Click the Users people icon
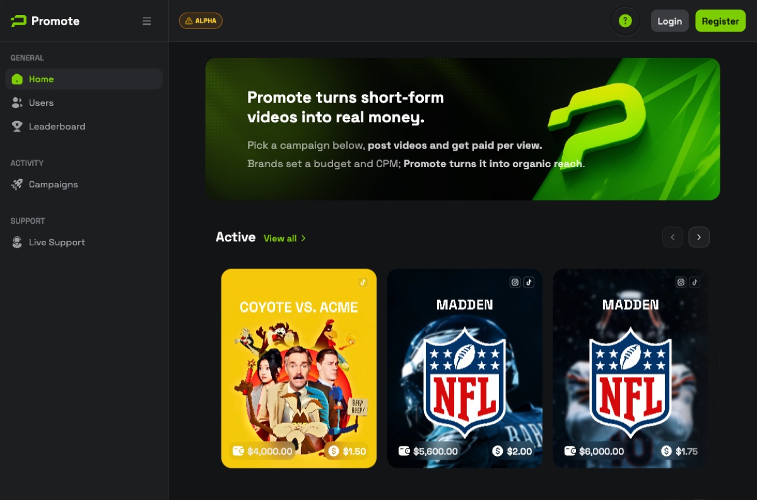The image size is (757, 500). (x=17, y=103)
